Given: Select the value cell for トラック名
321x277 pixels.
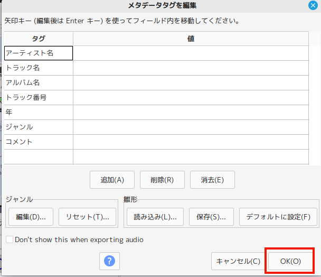Looking at the screenshot, I should point(190,68).
